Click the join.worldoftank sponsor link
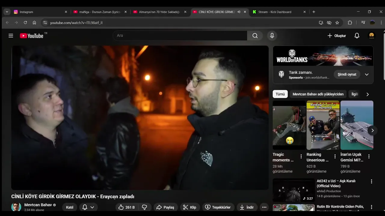385x216 pixels. [317, 77]
